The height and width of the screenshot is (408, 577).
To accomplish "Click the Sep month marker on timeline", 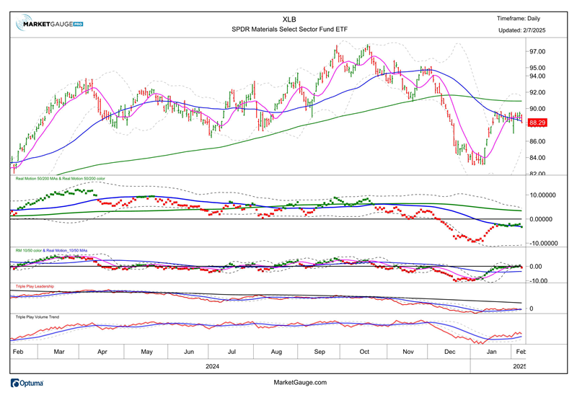I will click(320, 351).
